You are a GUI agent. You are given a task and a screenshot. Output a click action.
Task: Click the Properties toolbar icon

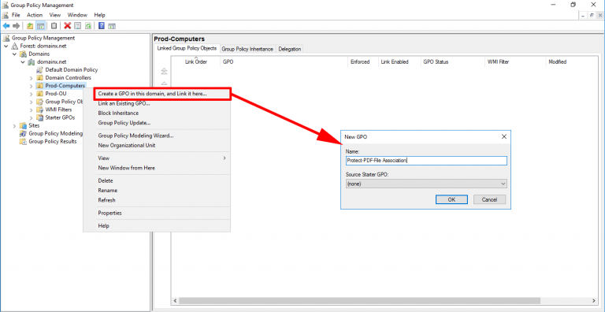click(x=77, y=26)
